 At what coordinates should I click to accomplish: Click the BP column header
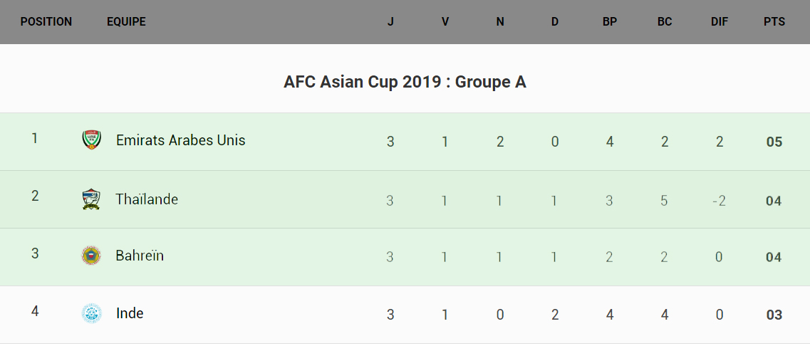(610, 22)
